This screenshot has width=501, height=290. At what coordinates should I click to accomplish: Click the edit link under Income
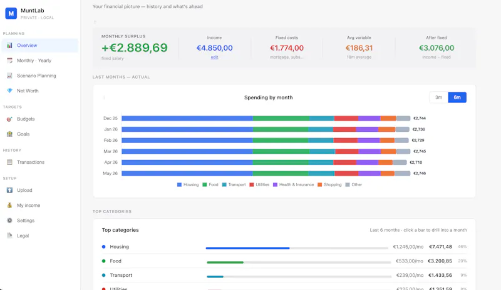coord(214,57)
